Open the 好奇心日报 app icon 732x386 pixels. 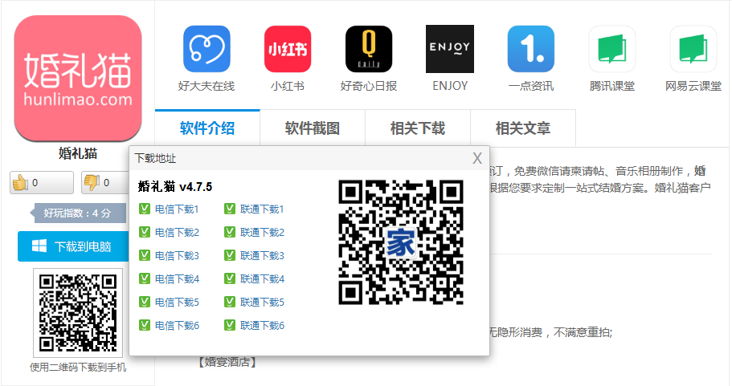369,49
